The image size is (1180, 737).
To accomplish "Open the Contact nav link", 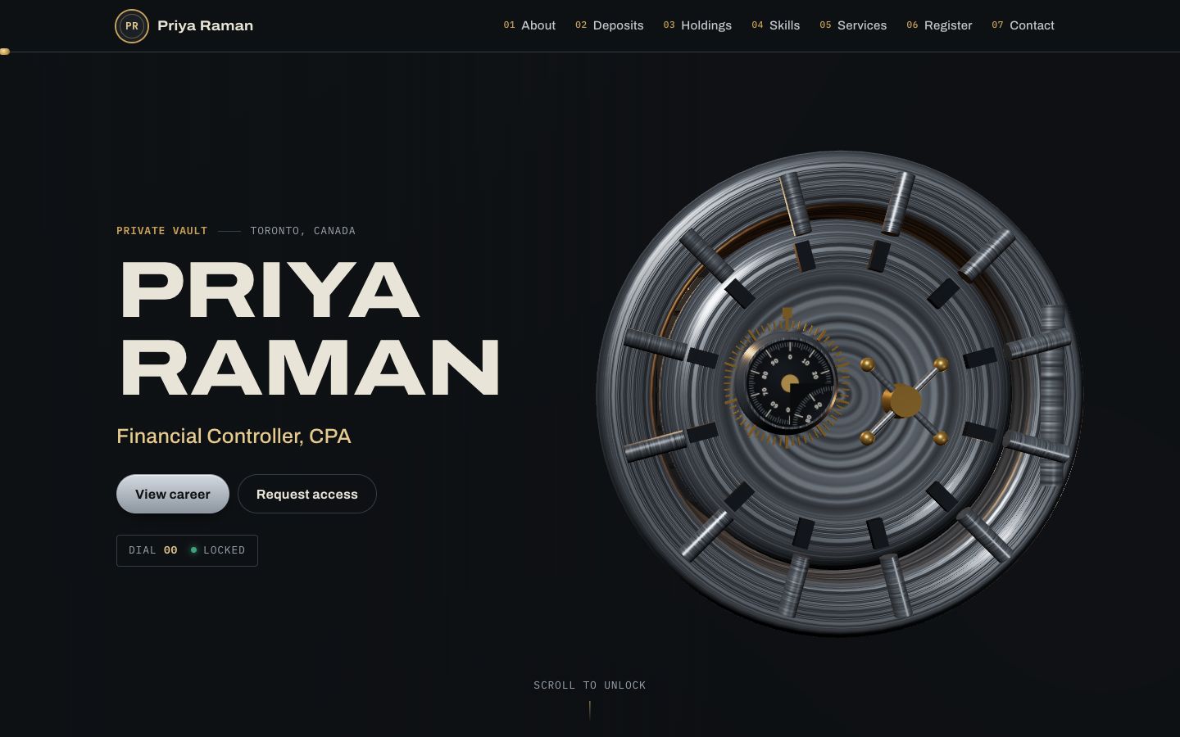I will pyautogui.click(x=1023, y=25).
